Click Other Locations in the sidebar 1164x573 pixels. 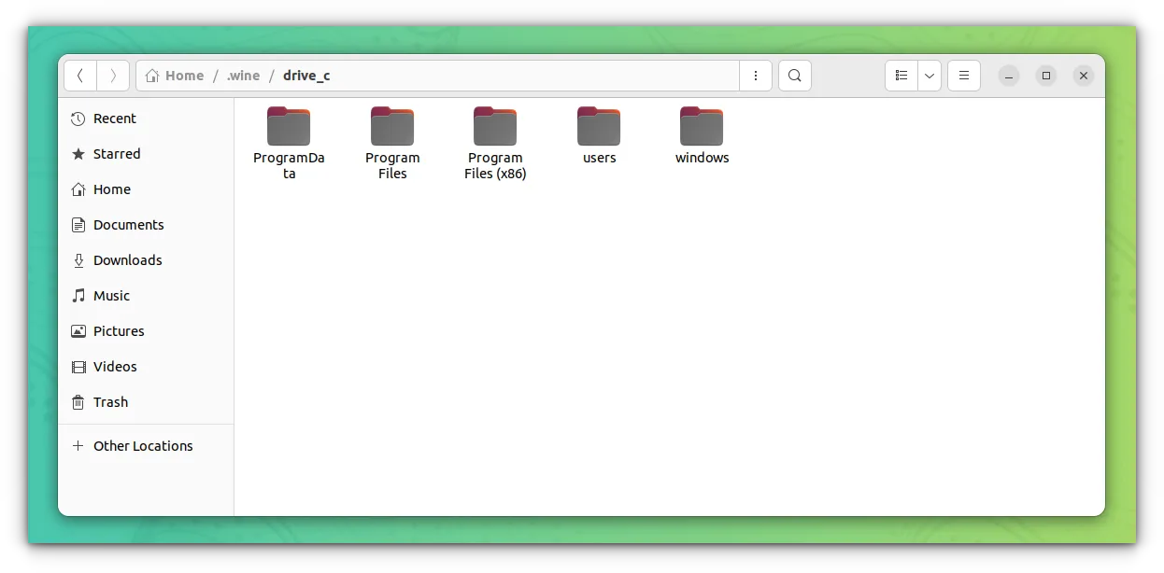pyautogui.click(x=143, y=446)
